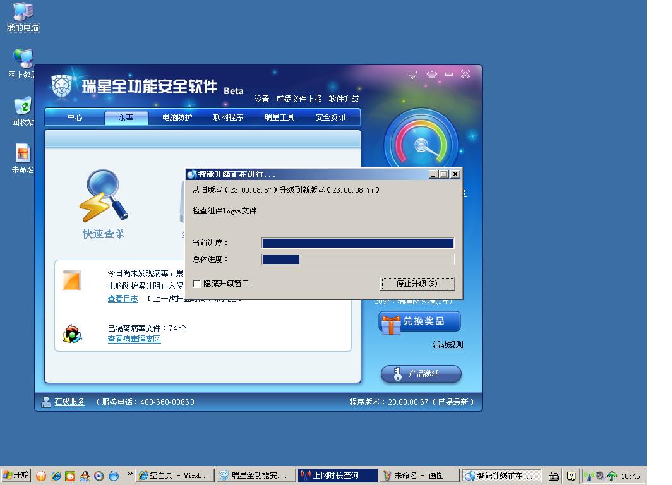Click the orange face quick launch icon

70,476
